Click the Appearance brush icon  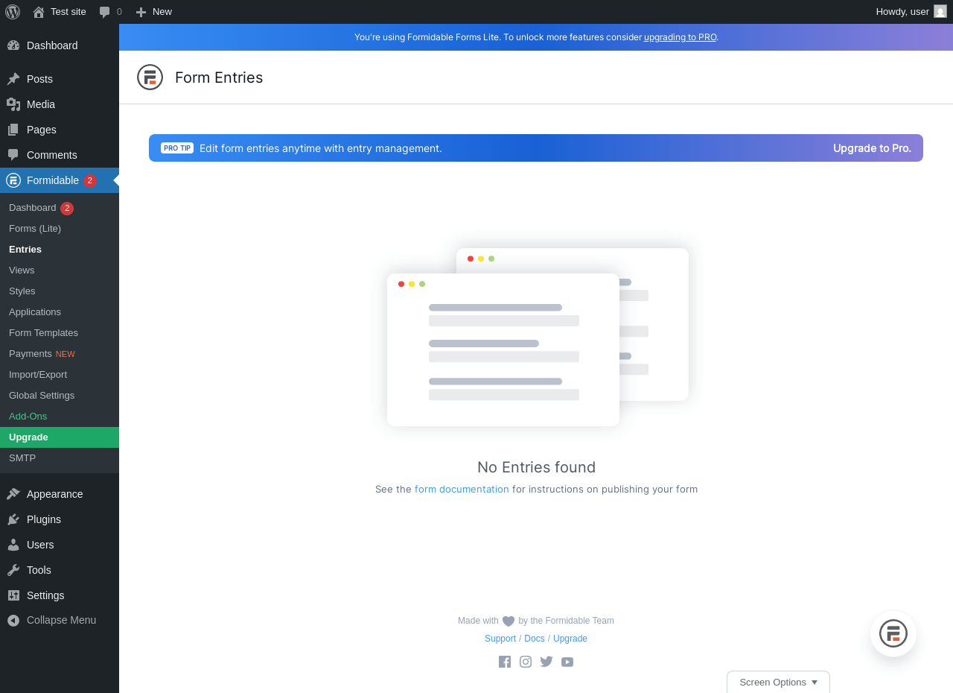13,494
